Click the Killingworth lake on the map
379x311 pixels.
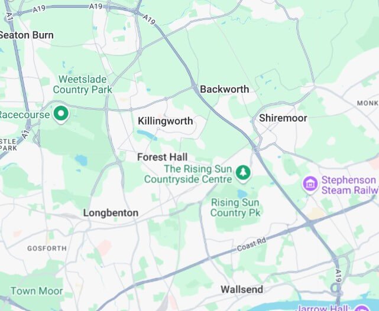click(147, 135)
